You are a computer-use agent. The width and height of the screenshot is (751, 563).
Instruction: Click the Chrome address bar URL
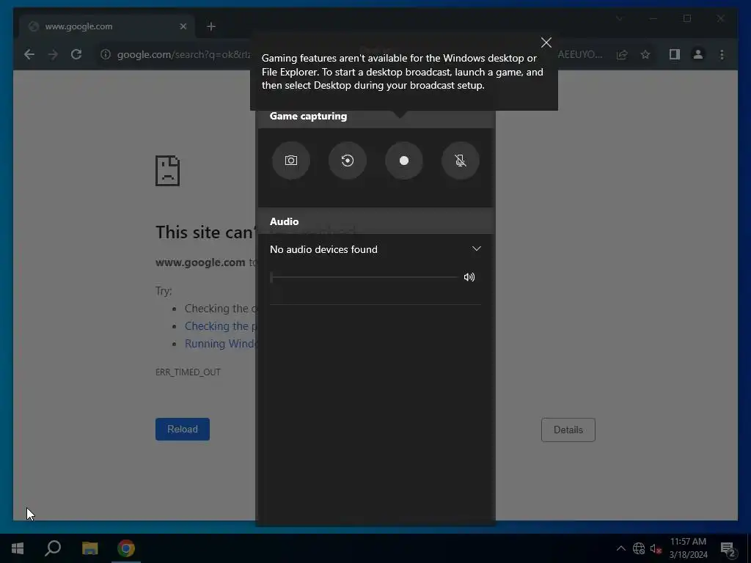(x=183, y=54)
